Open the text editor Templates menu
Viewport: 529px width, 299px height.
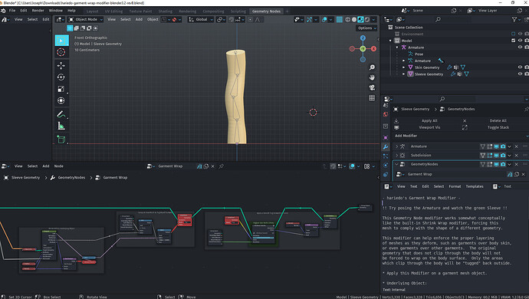[x=475, y=186]
